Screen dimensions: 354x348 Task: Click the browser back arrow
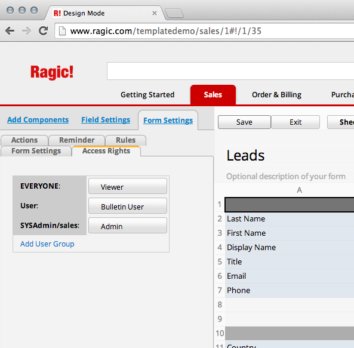[x=10, y=30]
